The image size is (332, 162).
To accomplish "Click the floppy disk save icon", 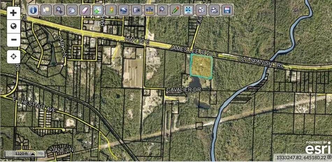I will point(227,10).
